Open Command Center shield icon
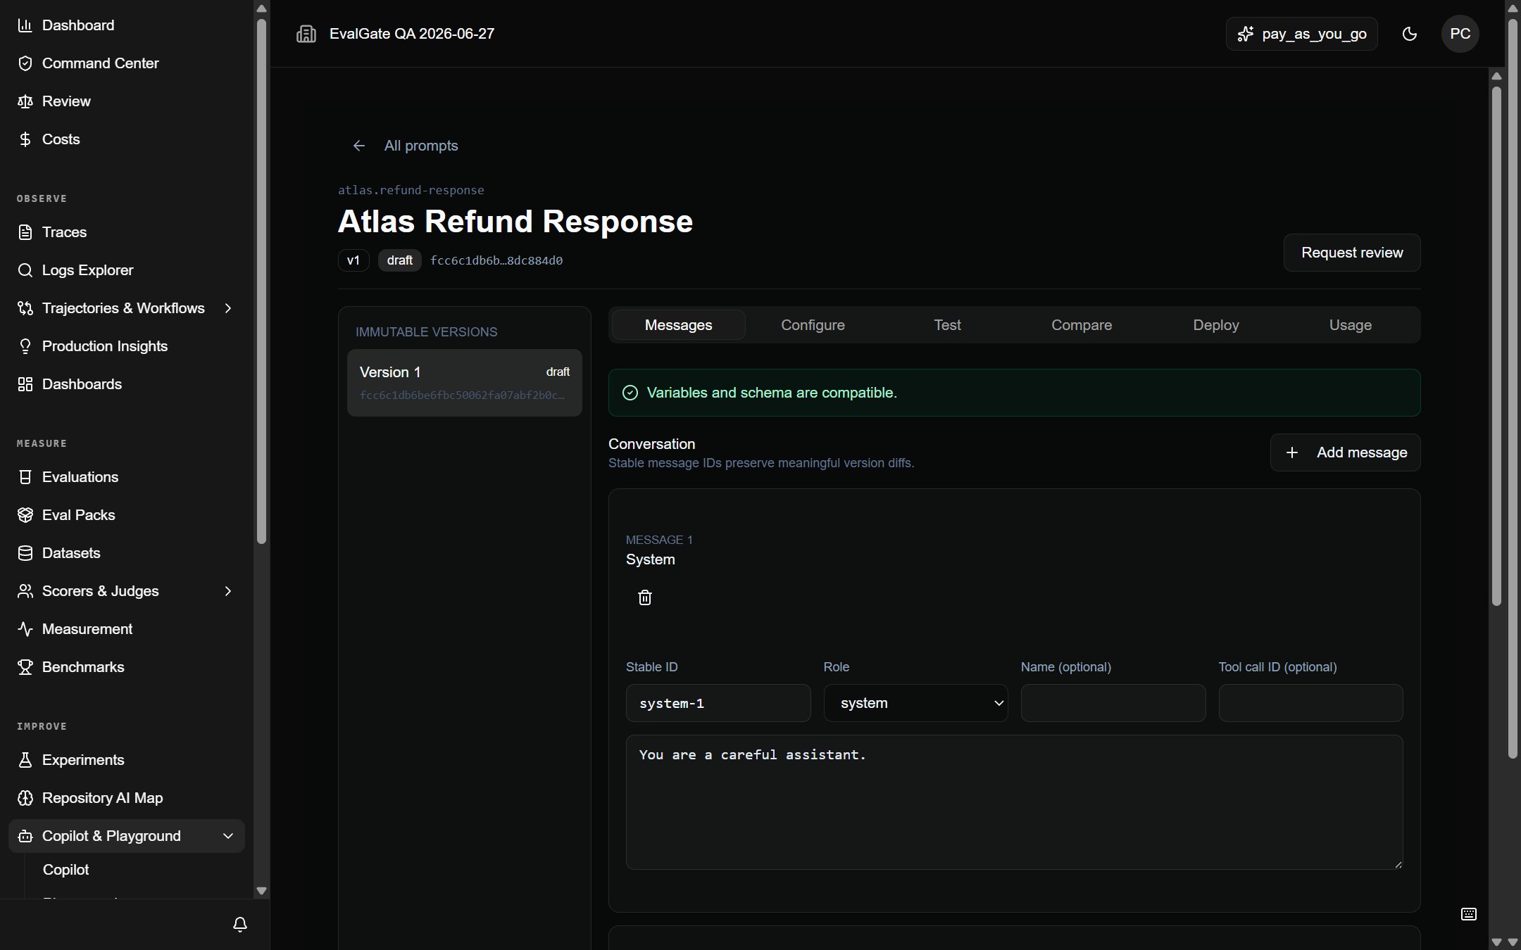1521x950 pixels. [x=25, y=63]
